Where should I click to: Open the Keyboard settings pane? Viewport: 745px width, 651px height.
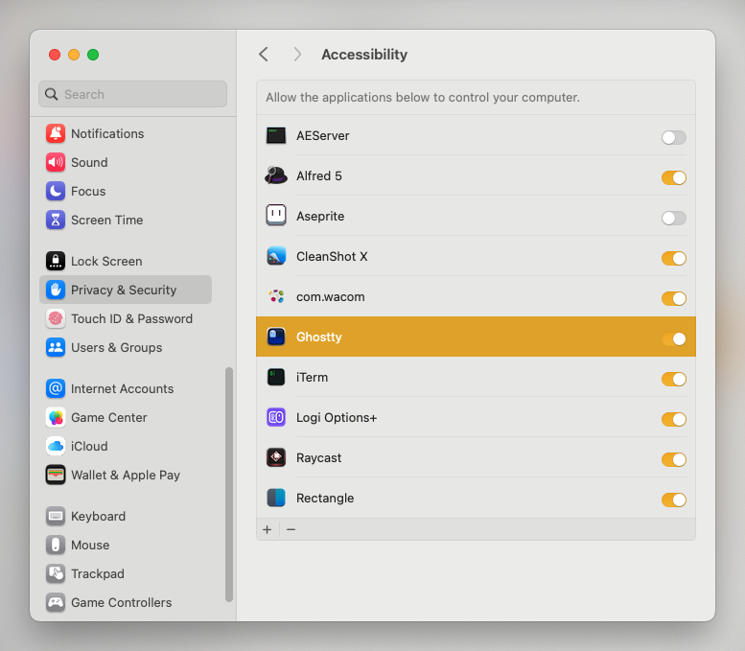98,517
